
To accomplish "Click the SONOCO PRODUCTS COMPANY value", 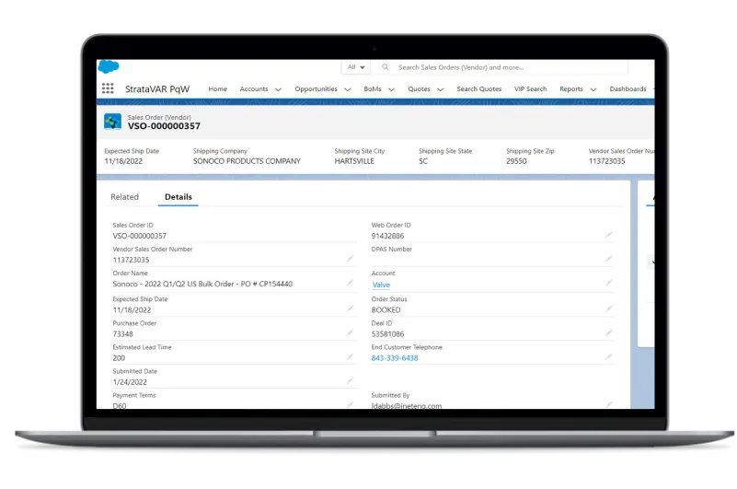I will point(247,161).
